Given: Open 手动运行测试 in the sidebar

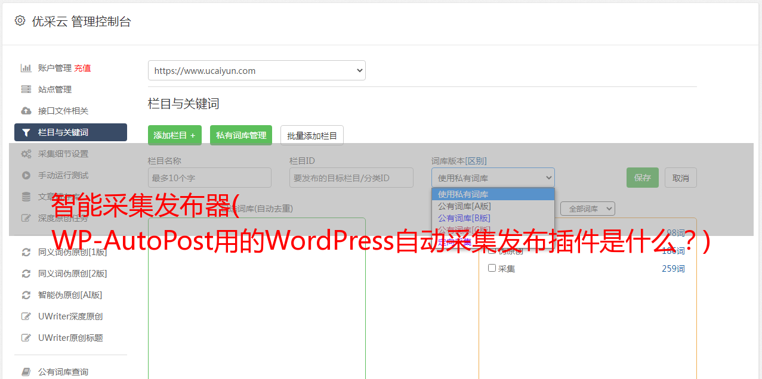Looking at the screenshot, I should pyautogui.click(x=63, y=175).
